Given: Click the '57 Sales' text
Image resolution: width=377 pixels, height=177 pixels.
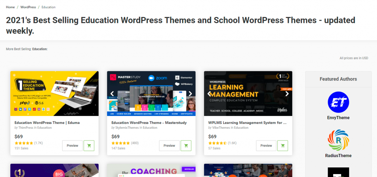Looking at the screenshot, I should (215, 148).
